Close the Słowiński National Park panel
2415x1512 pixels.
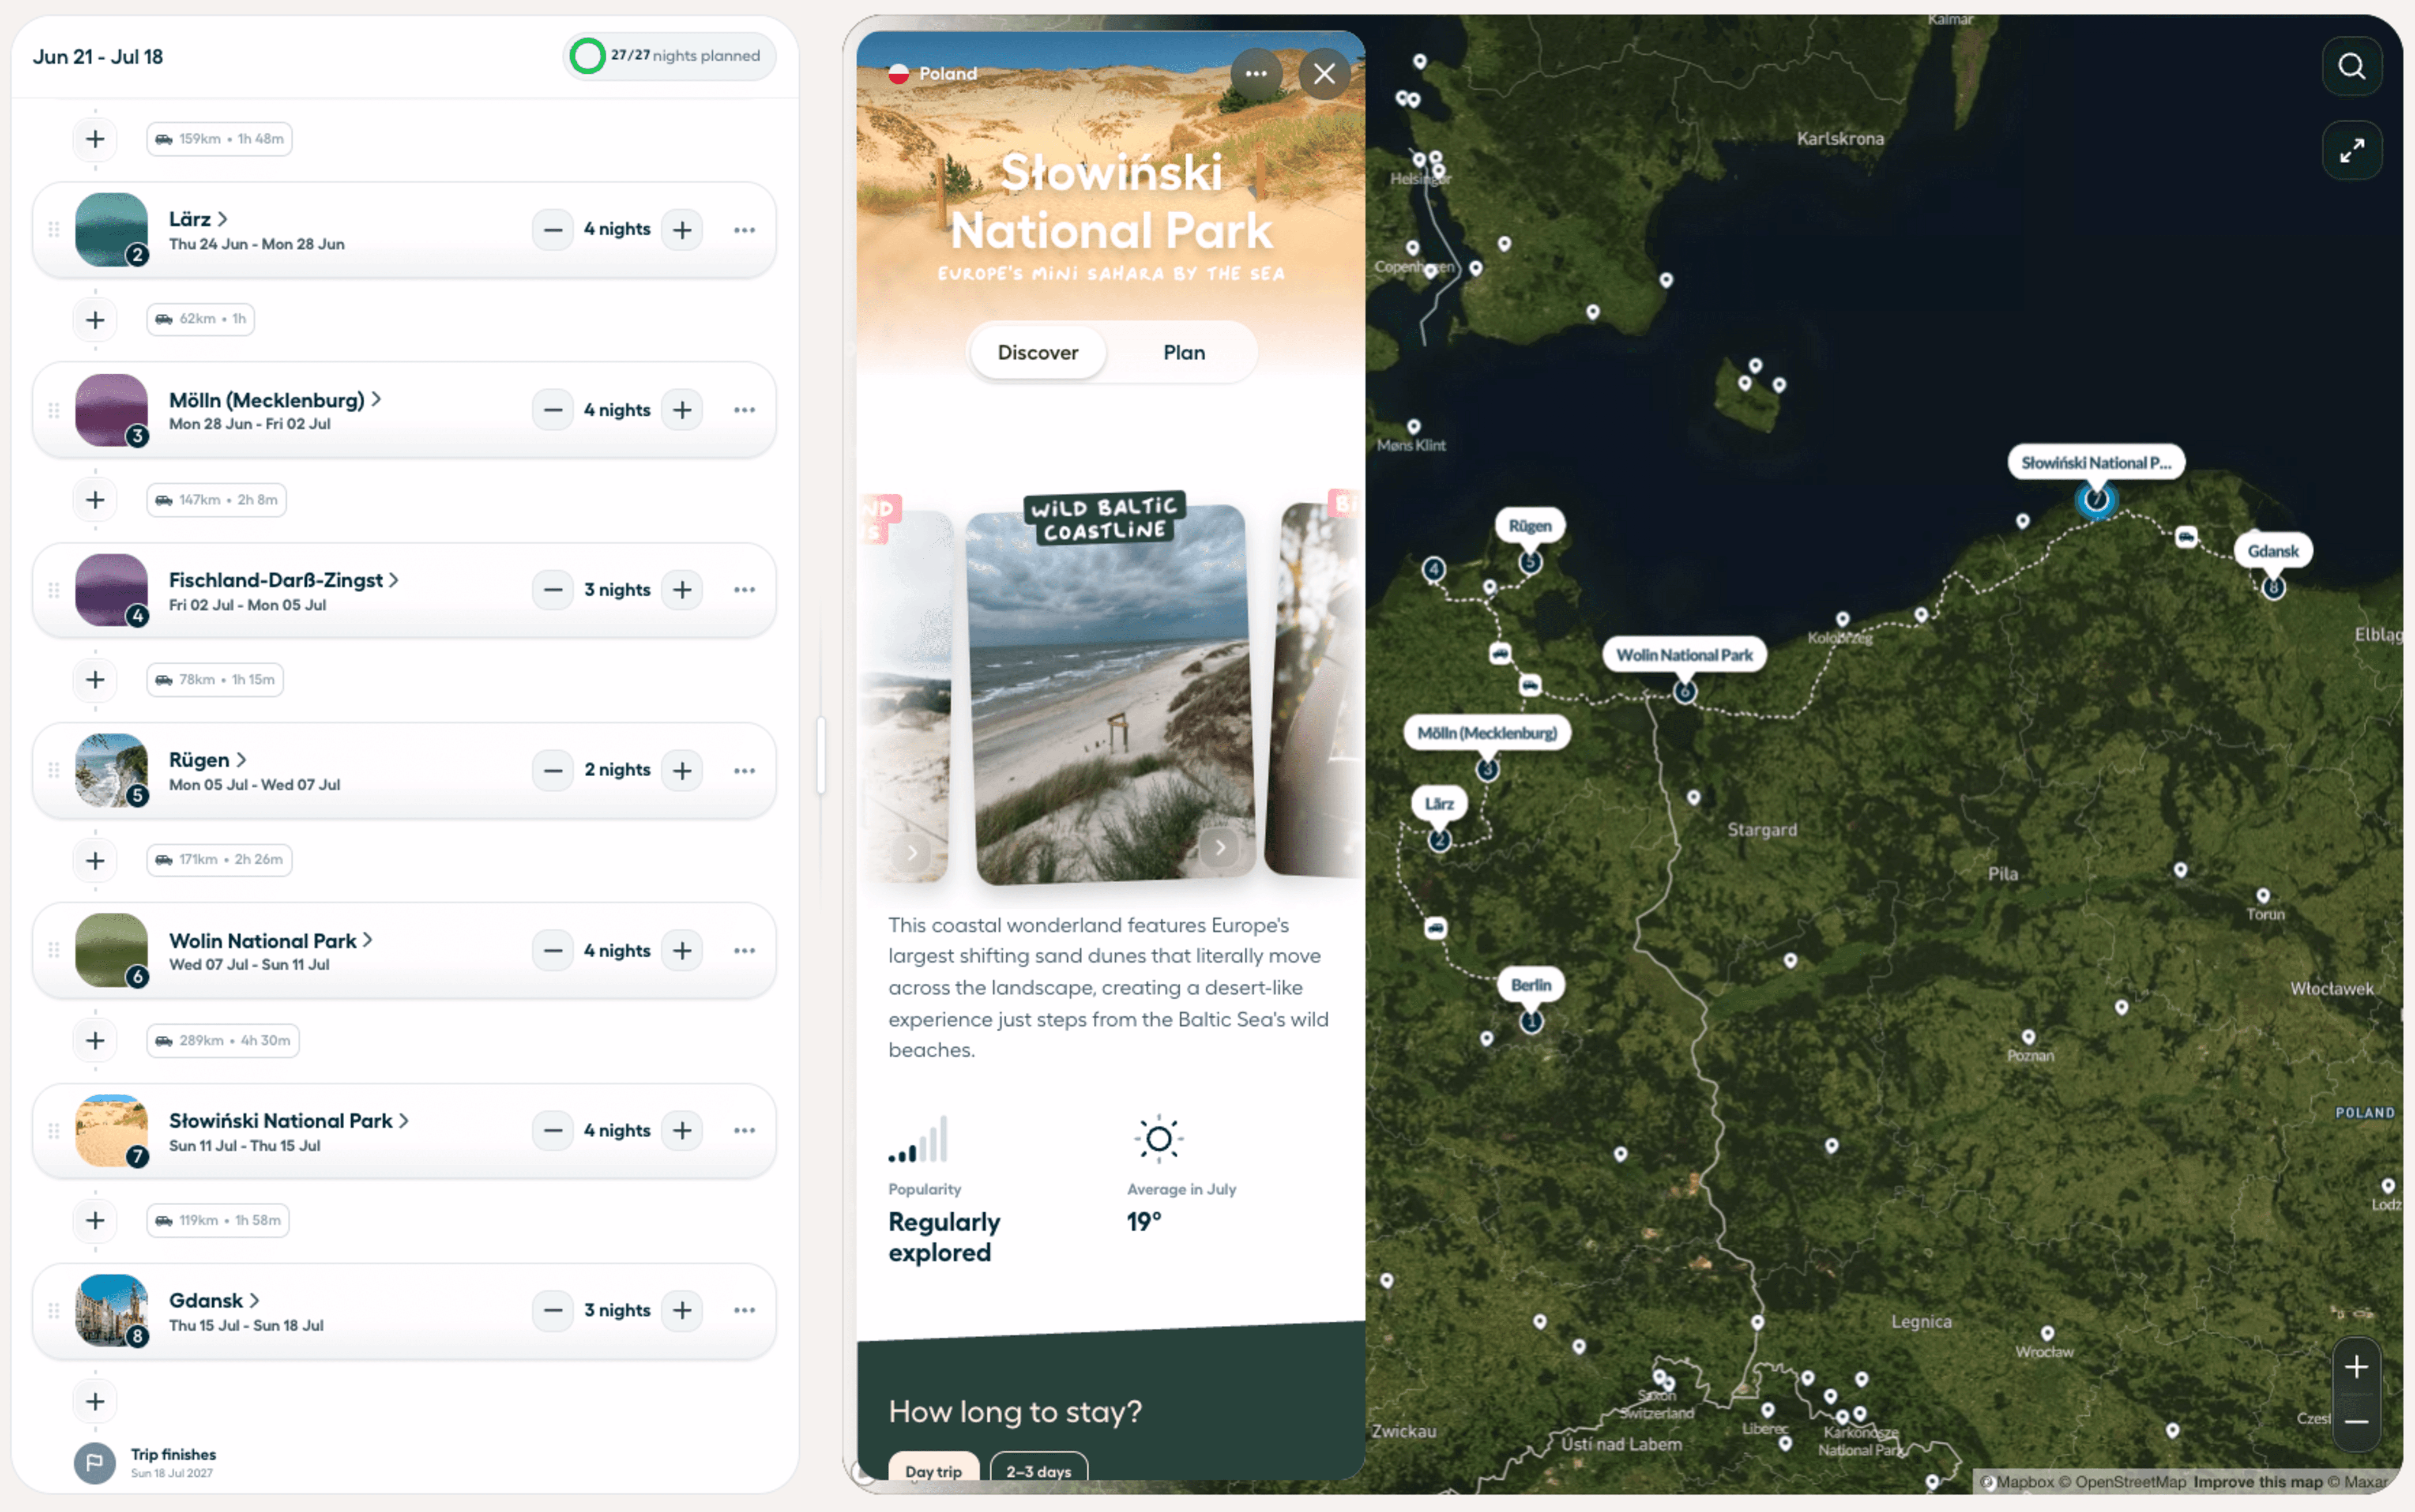(1324, 74)
